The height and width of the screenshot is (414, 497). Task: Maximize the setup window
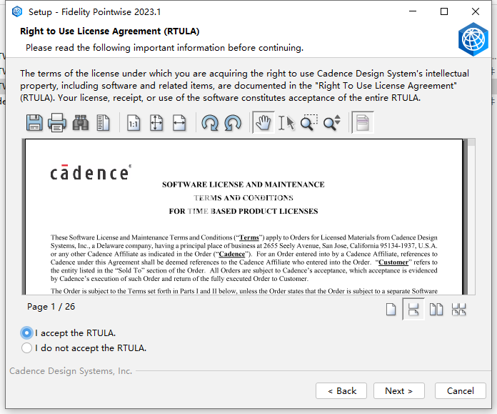click(444, 11)
